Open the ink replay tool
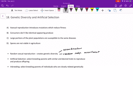Screen dimensions: 133x100 (x=121, y=10)
